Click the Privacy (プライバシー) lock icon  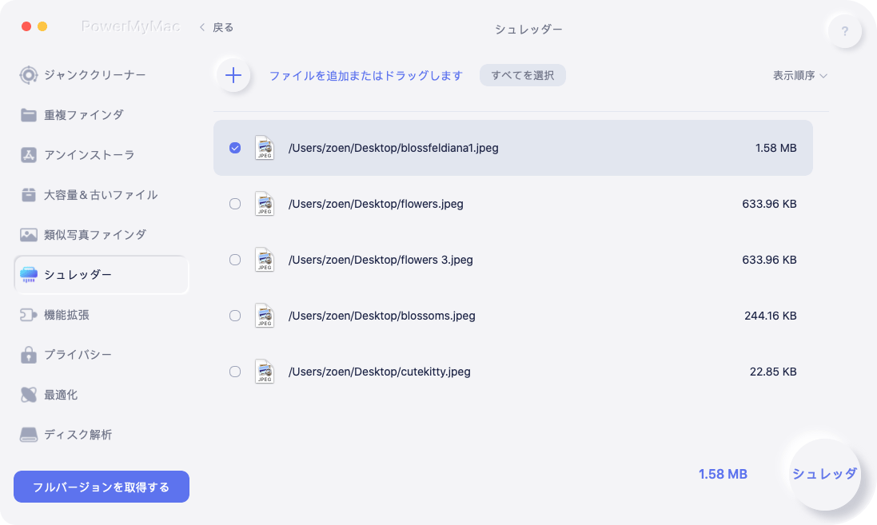(29, 355)
